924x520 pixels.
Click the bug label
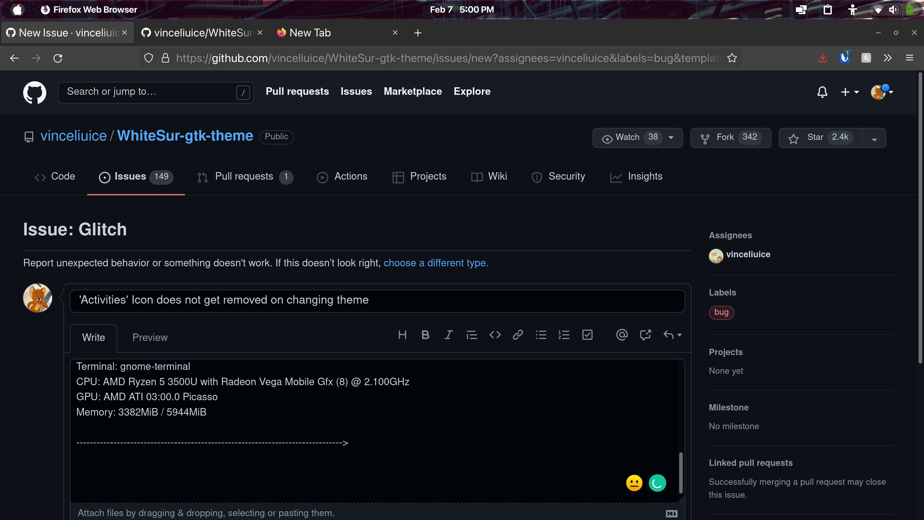tap(721, 312)
